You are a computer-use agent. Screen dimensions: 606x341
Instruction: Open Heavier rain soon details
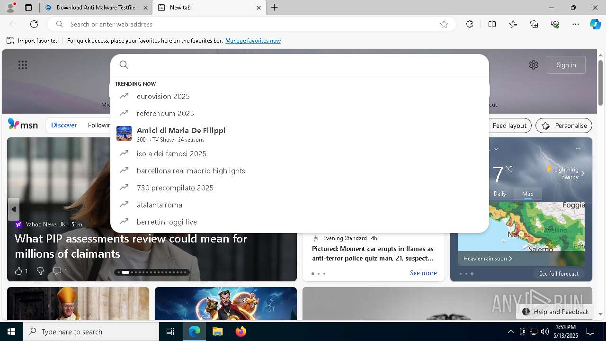click(x=488, y=259)
